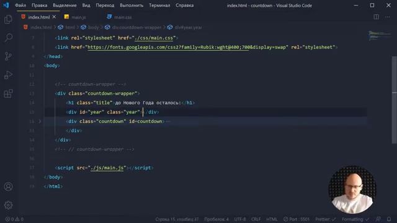397x223 pixels.
Task: Open Run and Debug view
Action: (x=8, y=75)
